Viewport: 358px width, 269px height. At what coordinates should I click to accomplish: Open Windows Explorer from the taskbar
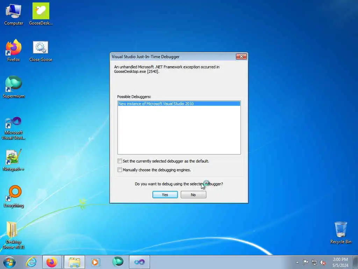pos(74,262)
